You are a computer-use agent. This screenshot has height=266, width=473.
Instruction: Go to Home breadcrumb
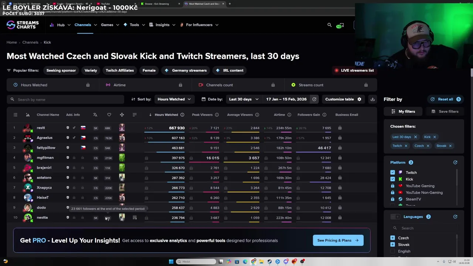11,42
